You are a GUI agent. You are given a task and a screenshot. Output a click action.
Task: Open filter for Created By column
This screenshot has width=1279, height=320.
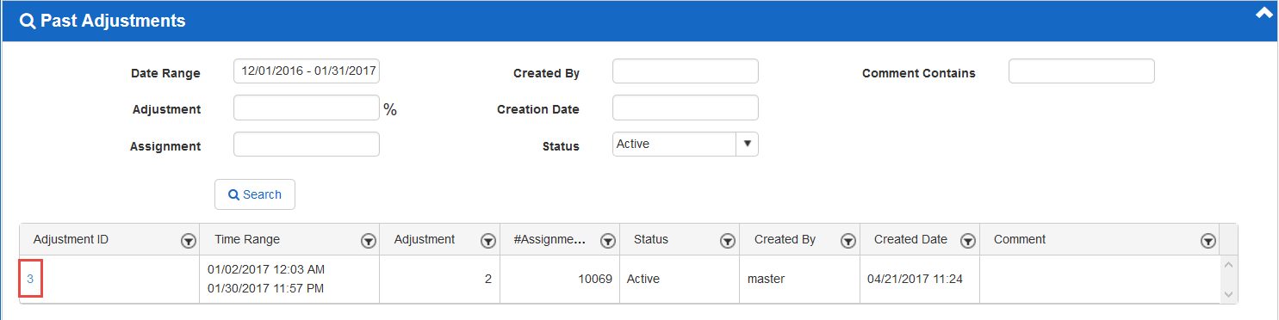(x=848, y=241)
